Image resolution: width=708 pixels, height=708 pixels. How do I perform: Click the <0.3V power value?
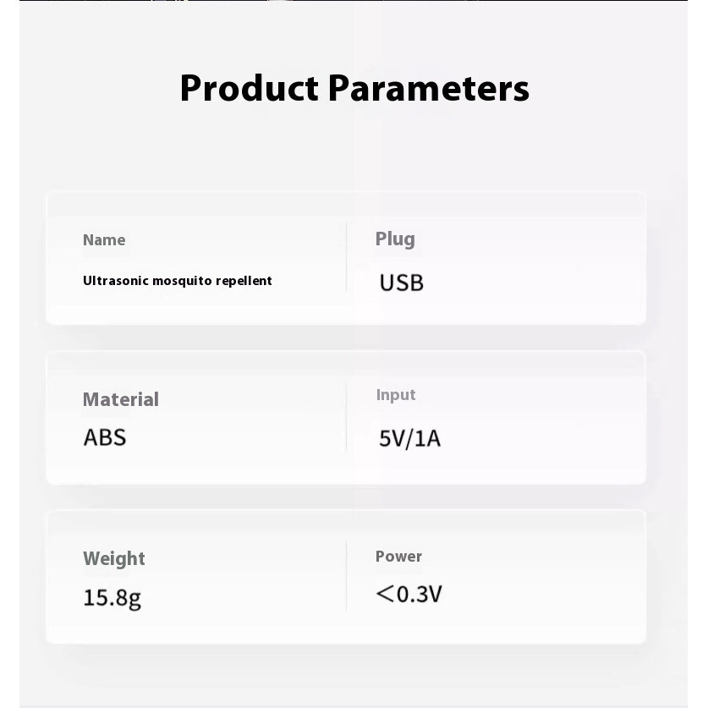tap(409, 594)
